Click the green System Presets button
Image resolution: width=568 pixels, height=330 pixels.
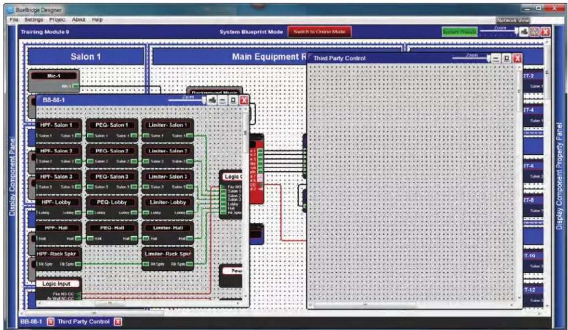pyautogui.click(x=459, y=32)
